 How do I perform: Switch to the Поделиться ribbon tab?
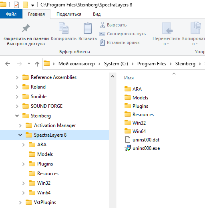69,14
